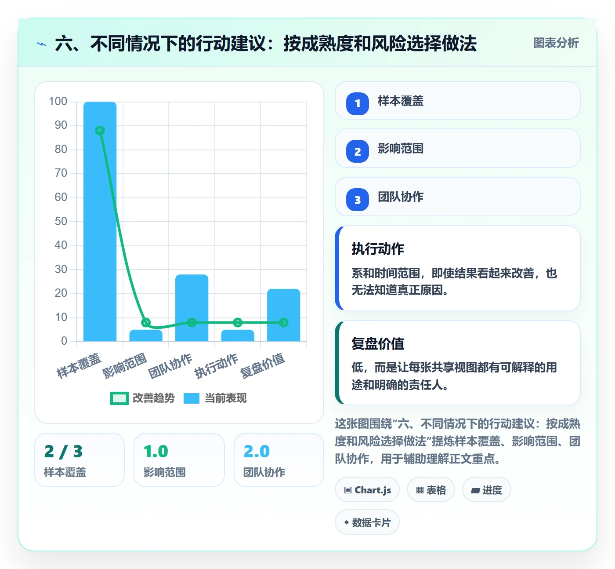Click the number 1 badge for 样本覆盖
Image resolution: width=615 pixels, height=569 pixels.
click(x=358, y=104)
